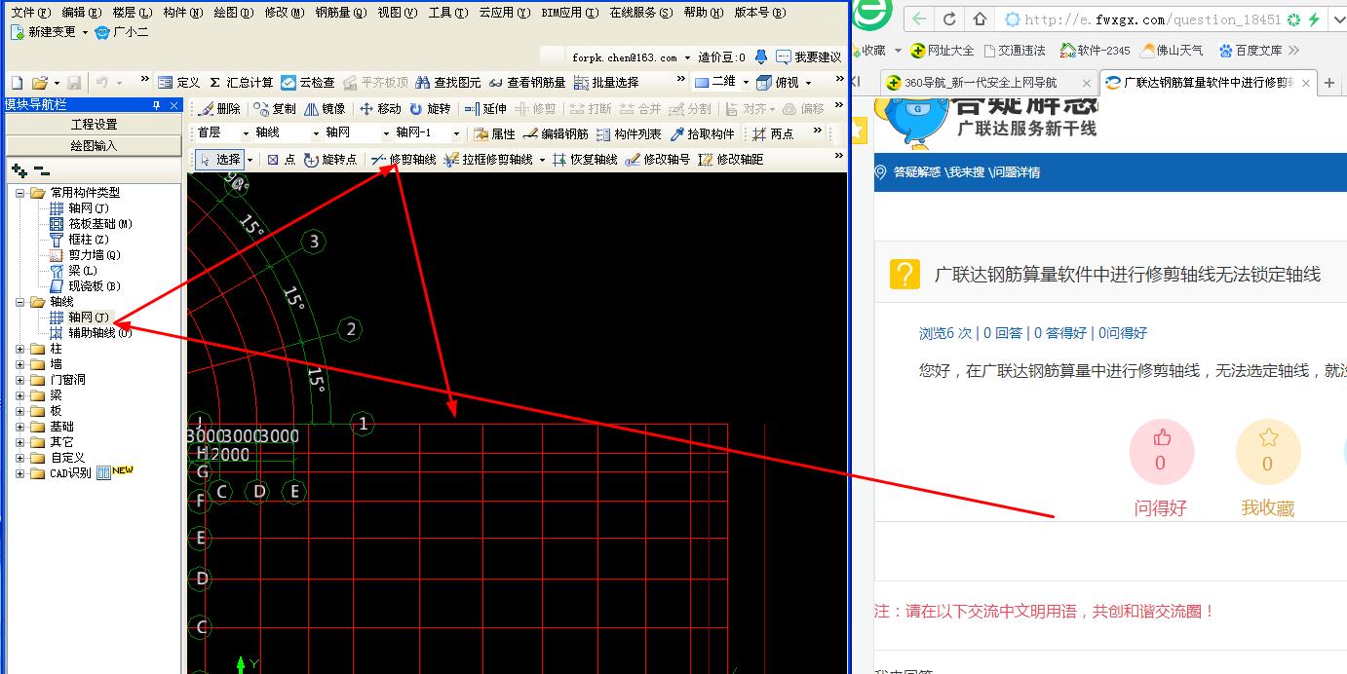Viewport: 1347px width, 674px height.
Task: Click 绘图输入 button in navigation panel
Action: pos(94,145)
